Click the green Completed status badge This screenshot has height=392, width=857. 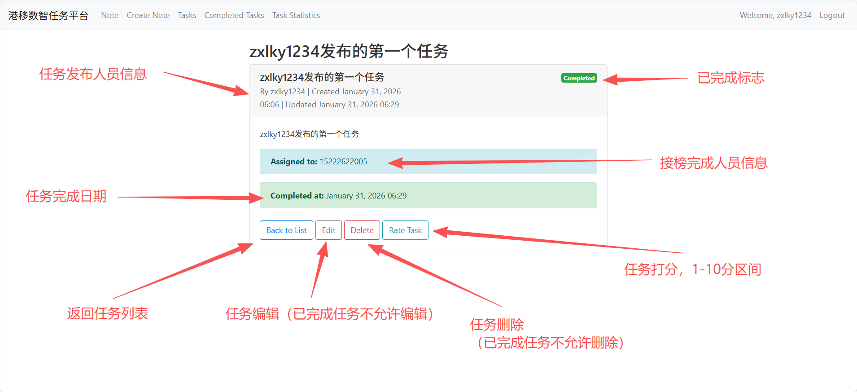coord(579,78)
